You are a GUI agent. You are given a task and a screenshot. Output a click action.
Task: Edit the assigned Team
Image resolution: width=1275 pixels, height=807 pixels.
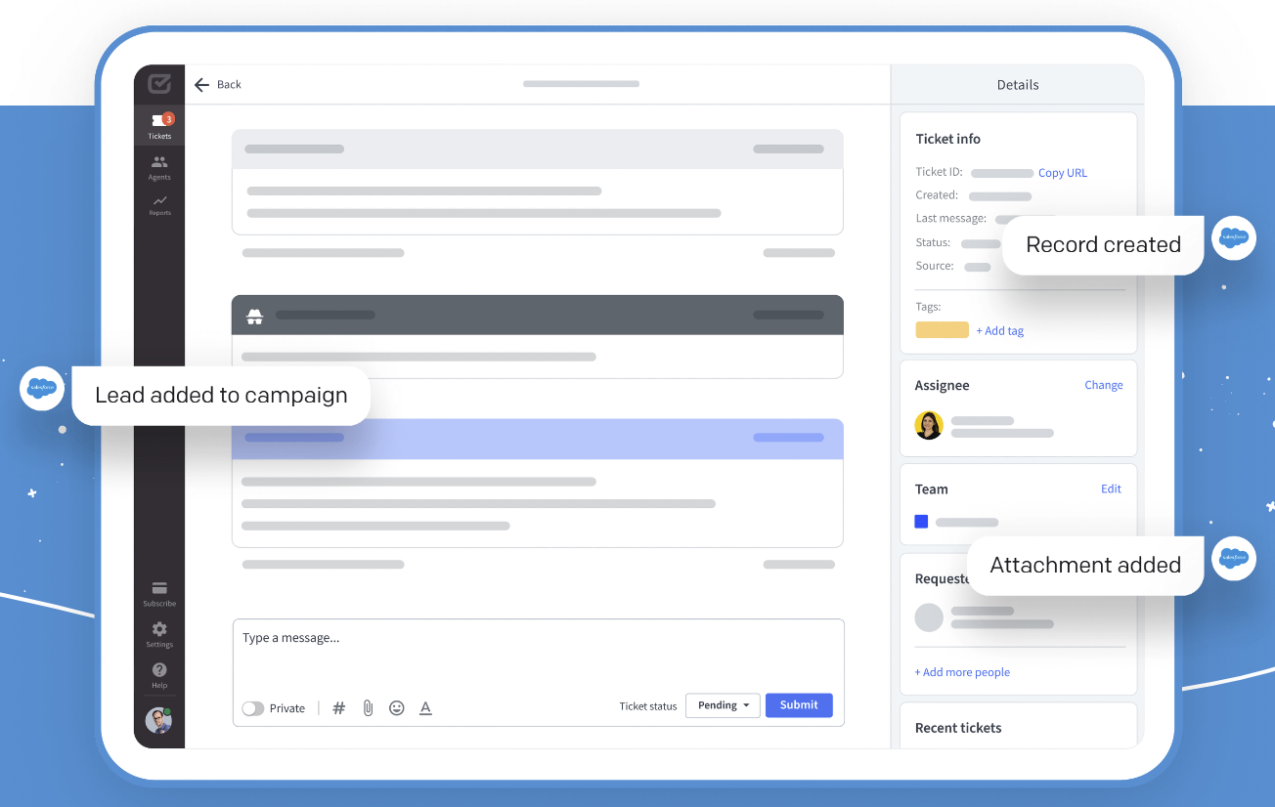[x=1111, y=488]
